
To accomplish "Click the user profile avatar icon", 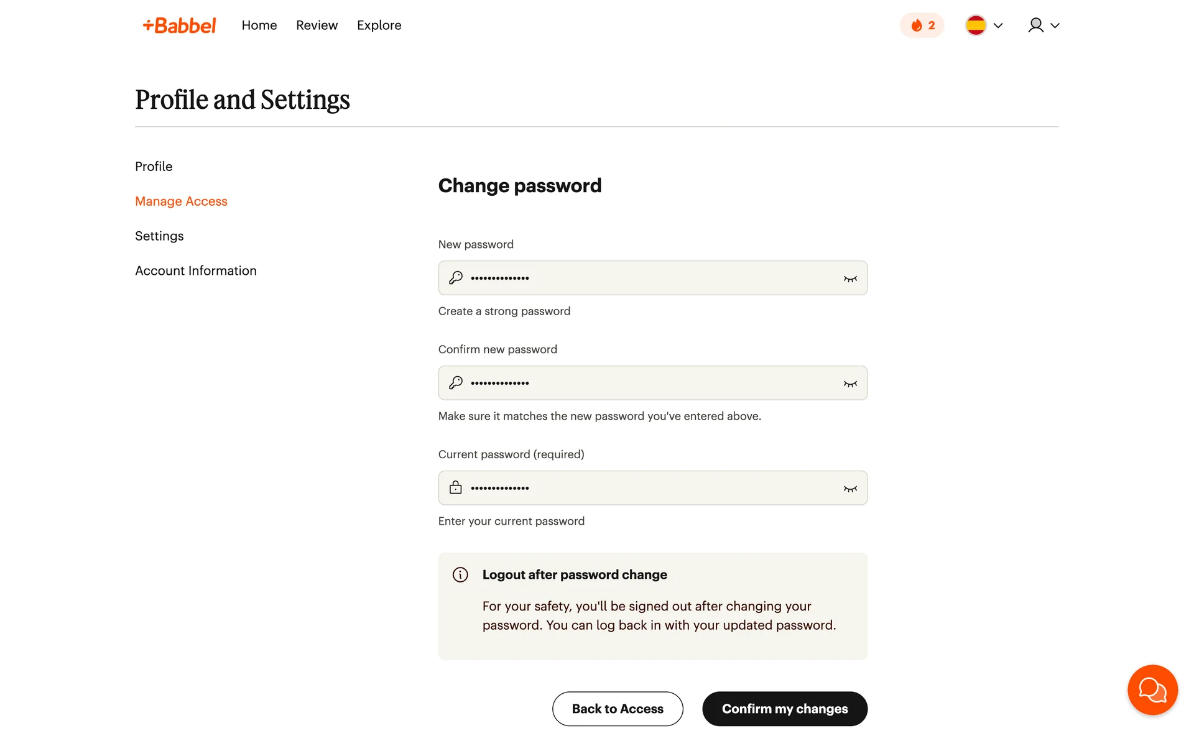I will tap(1035, 25).
